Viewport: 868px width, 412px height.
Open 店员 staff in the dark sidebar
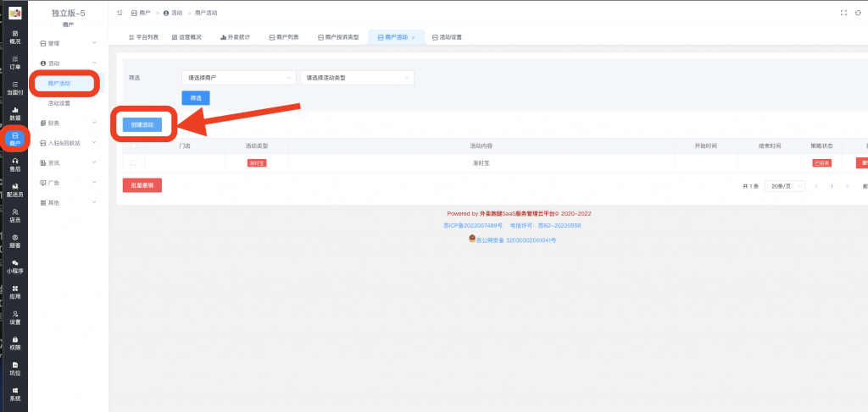(15, 216)
